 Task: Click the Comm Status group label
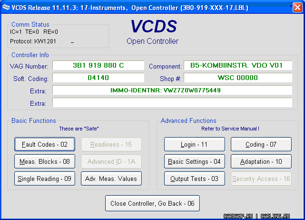point(30,25)
